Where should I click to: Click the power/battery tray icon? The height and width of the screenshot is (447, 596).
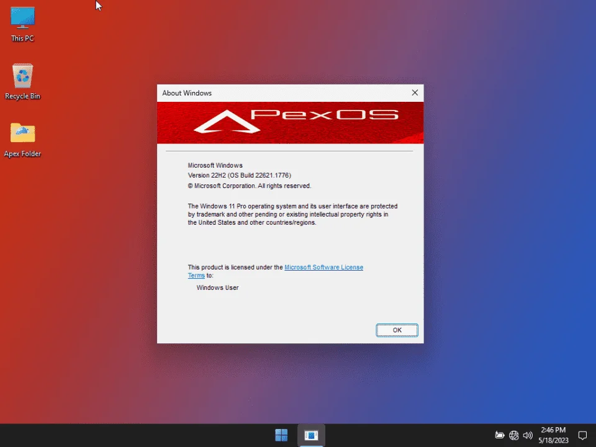pyautogui.click(x=499, y=435)
